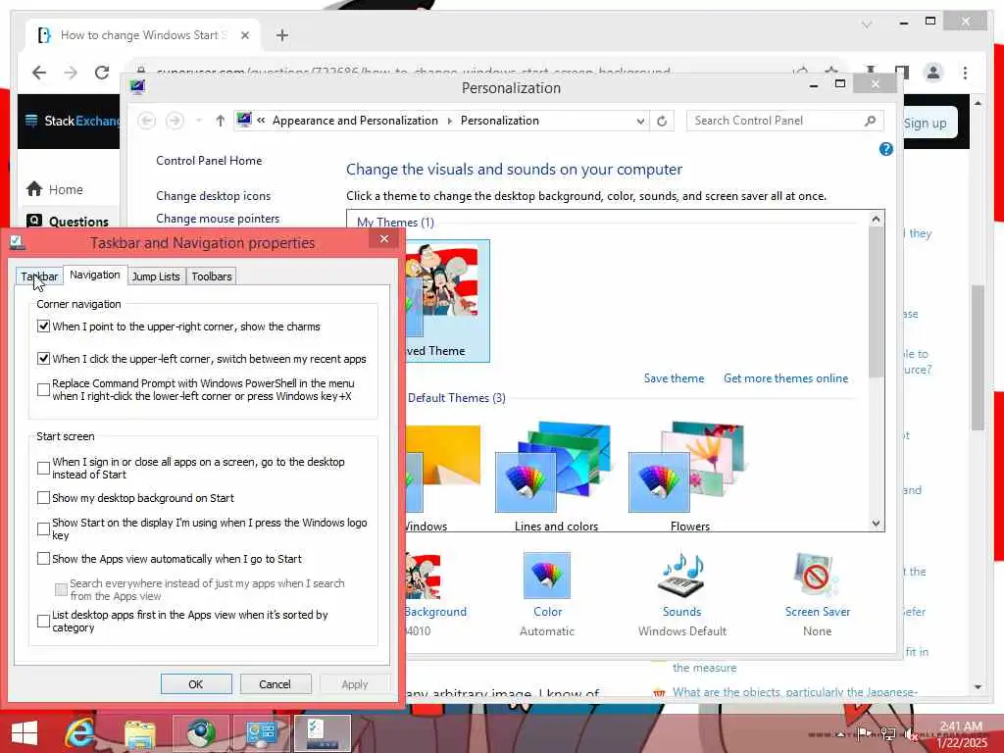
Task: Click the help question mark icon
Action: [x=885, y=149]
